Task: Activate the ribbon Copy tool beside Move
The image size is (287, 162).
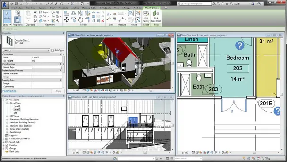Action: [73, 19]
